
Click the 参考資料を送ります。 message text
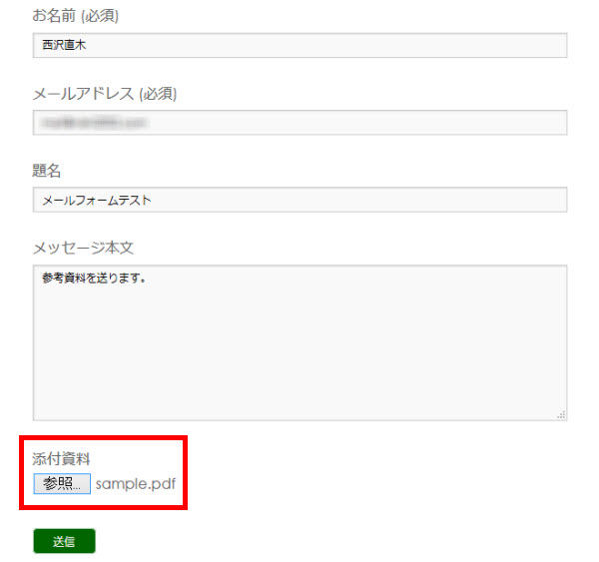94,278
